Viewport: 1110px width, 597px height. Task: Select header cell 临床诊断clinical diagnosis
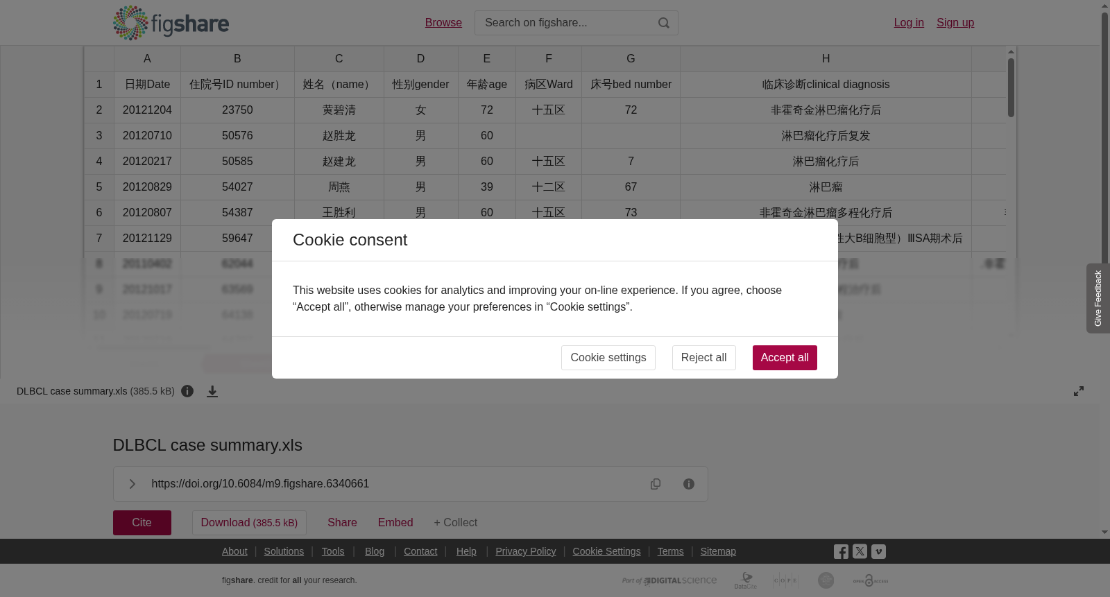click(x=826, y=85)
